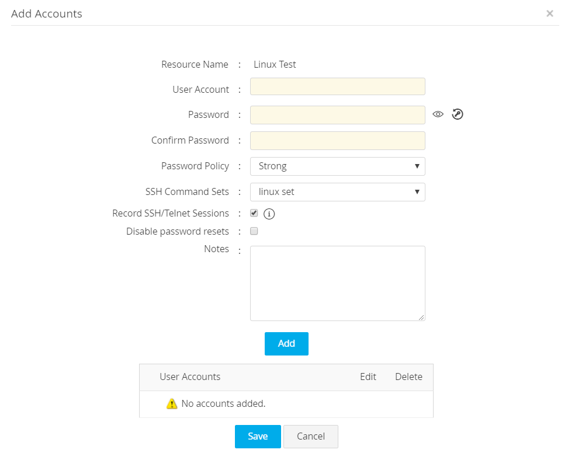568x467 pixels.
Task: Click the Cancel button
Action: [311, 437]
